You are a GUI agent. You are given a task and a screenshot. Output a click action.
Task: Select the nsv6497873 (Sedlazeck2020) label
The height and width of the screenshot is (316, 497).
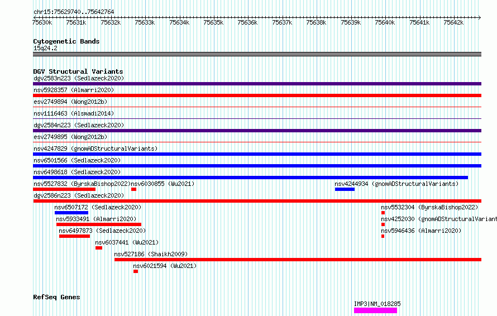pyautogui.click(x=102, y=231)
